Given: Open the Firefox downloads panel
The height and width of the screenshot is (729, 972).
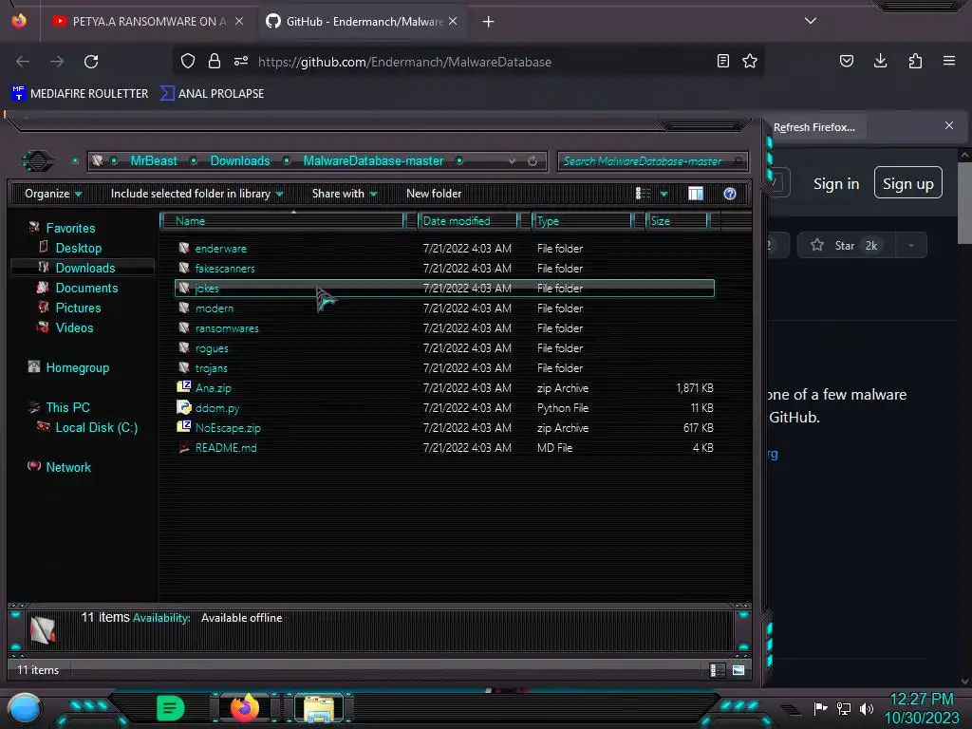Looking at the screenshot, I should click(880, 61).
